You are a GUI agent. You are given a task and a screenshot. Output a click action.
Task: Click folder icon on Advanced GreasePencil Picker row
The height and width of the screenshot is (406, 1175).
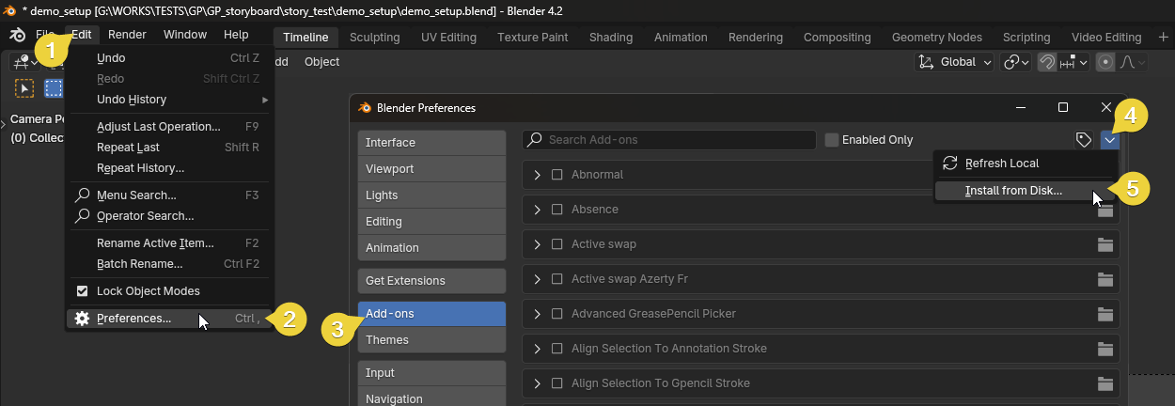pos(1105,314)
